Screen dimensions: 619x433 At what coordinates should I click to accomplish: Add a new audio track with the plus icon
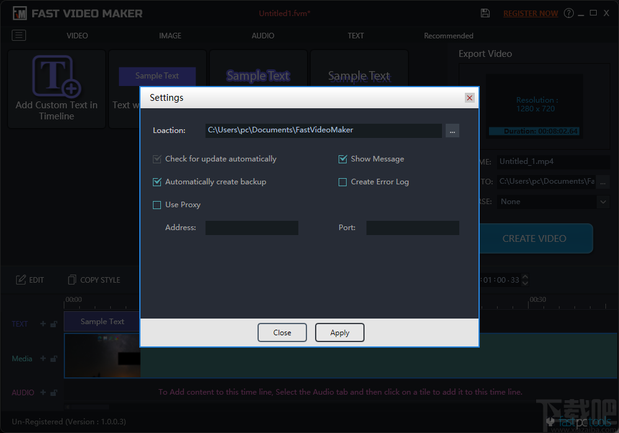[43, 392]
